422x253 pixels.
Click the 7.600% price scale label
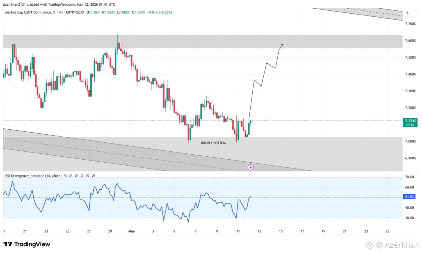410,41
